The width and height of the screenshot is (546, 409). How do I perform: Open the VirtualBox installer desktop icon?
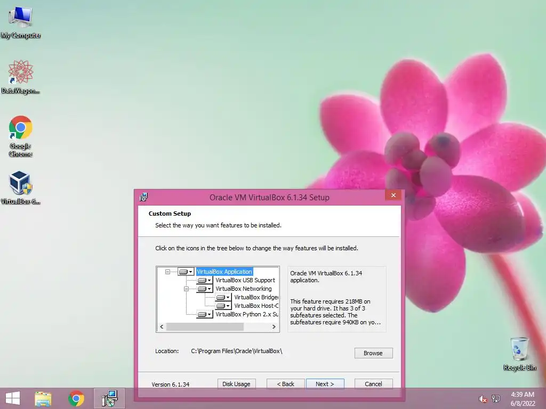21,187
